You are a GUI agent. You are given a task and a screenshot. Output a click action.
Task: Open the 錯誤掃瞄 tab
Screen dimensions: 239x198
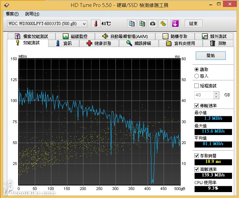139,43
